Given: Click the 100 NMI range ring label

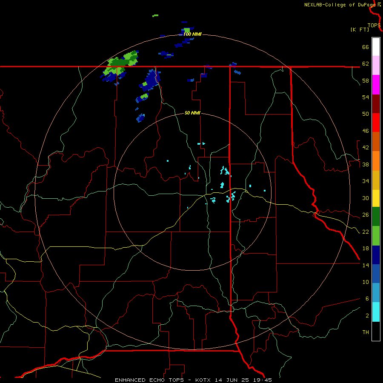Looking at the screenshot, I should pos(192,34).
